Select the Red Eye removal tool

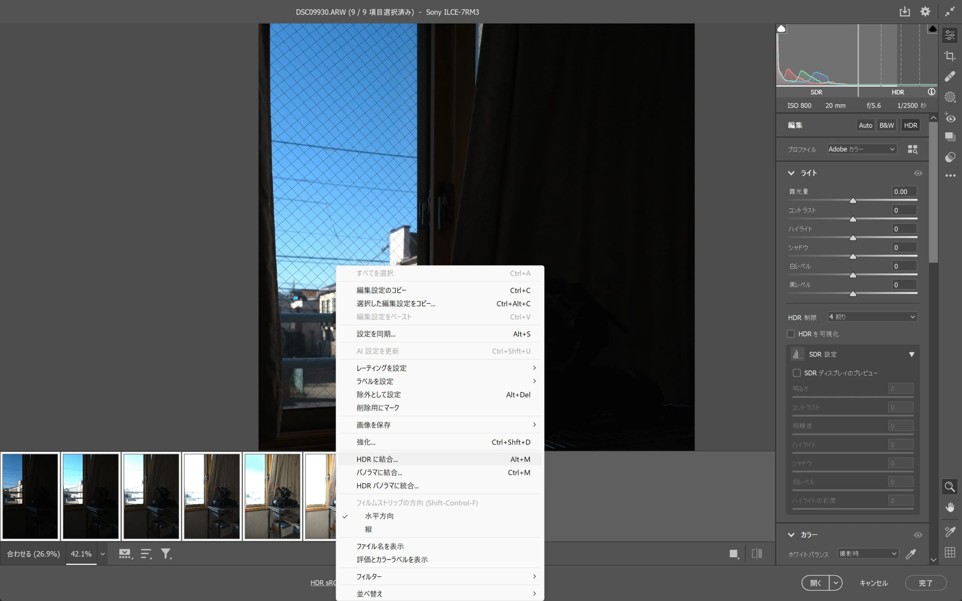[950, 118]
